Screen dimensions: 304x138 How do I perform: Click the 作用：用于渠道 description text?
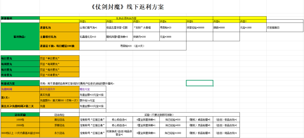77,83
